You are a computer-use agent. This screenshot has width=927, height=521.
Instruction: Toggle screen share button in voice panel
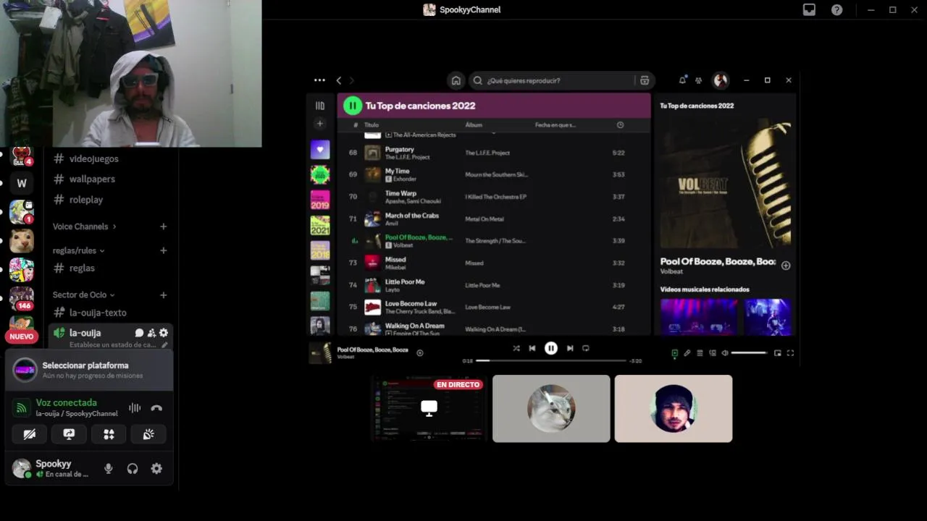click(69, 434)
